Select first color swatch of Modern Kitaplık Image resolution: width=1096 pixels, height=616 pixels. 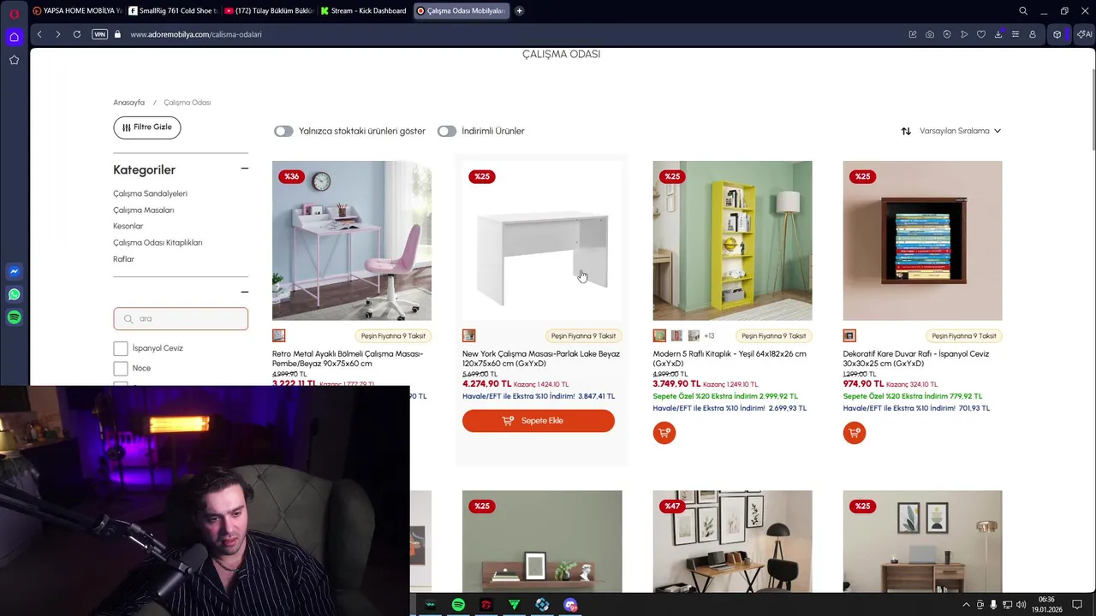click(659, 336)
